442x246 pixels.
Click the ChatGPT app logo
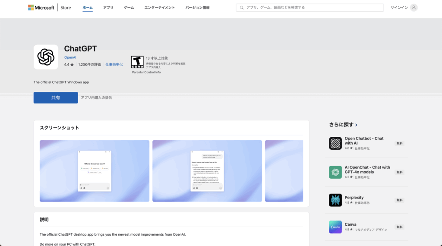[x=46, y=57]
